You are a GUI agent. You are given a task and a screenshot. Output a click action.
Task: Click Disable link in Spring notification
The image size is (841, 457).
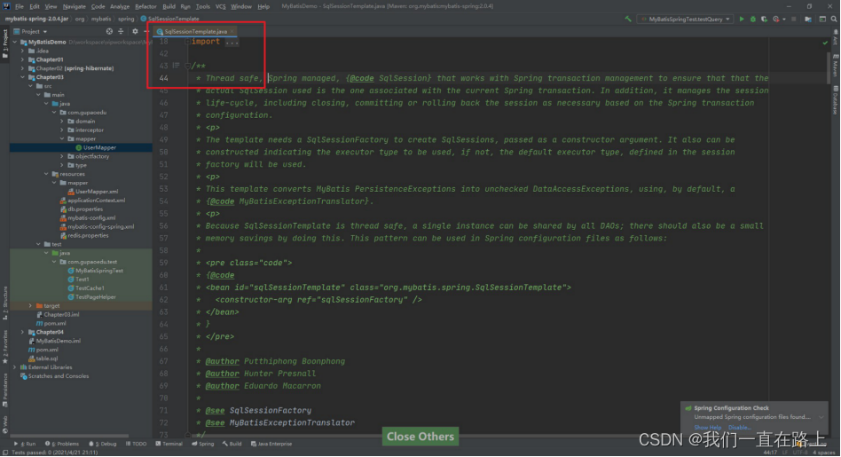[739, 428]
